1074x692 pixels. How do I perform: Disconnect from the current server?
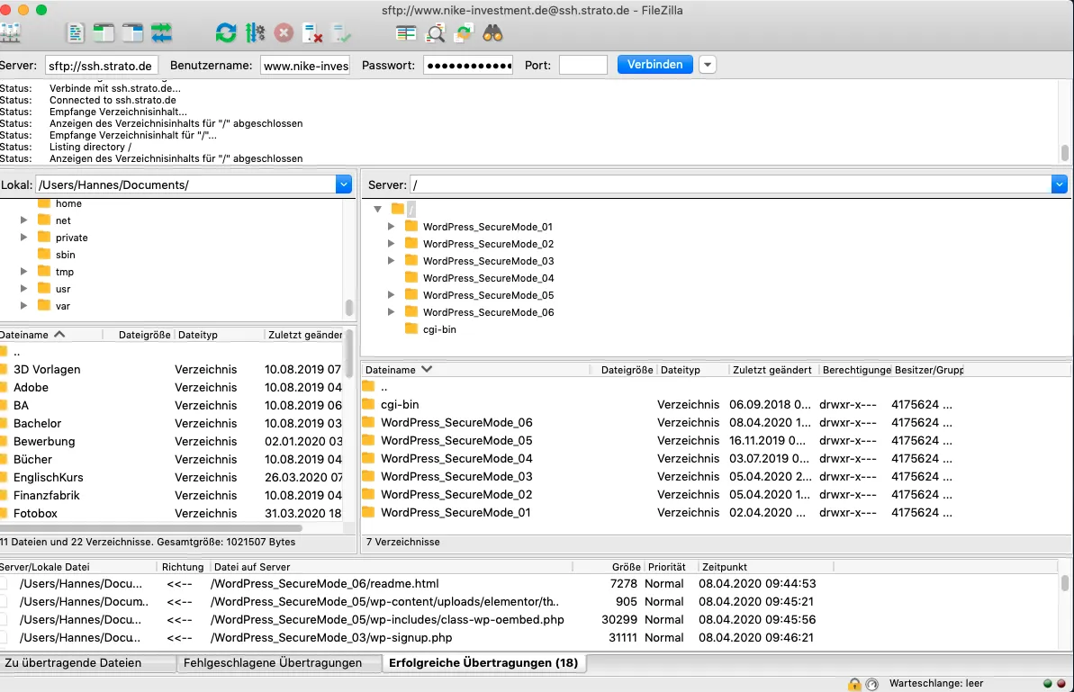pyautogui.click(x=313, y=32)
